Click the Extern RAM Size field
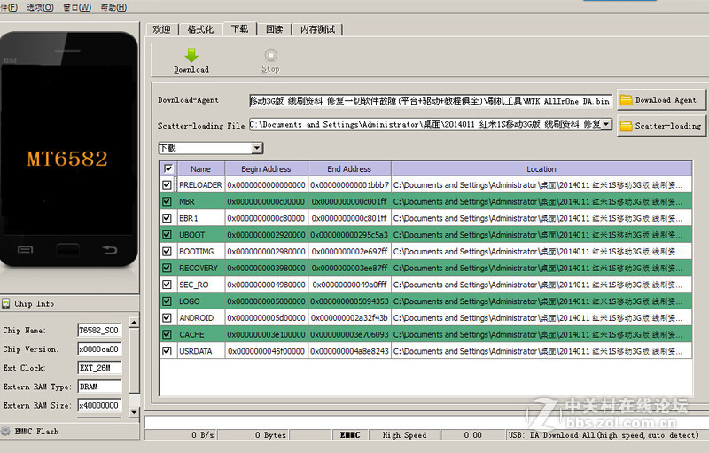The width and height of the screenshot is (709, 453). 99,405
